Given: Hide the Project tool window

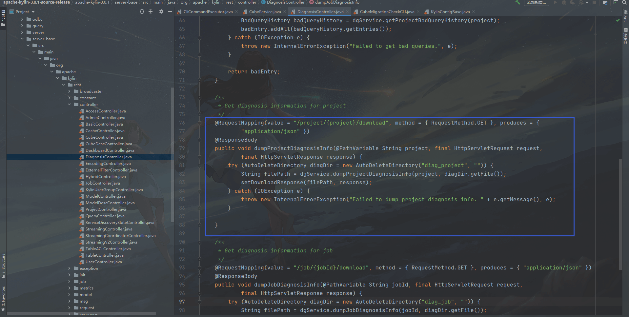Looking at the screenshot, I should click(170, 11).
